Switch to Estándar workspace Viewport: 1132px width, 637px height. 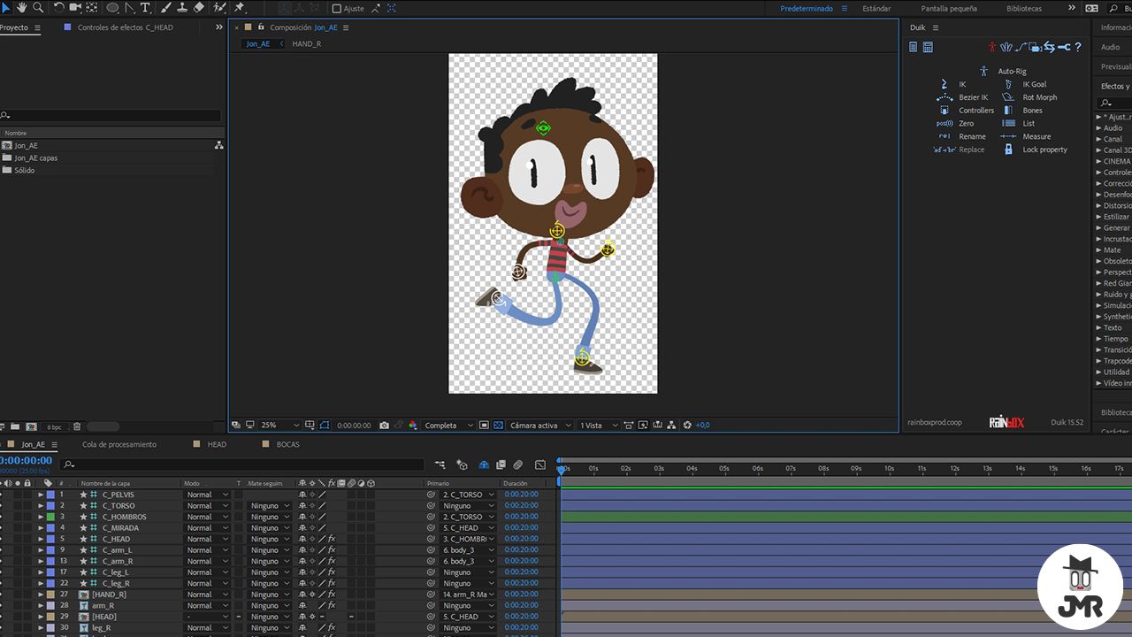tap(876, 8)
